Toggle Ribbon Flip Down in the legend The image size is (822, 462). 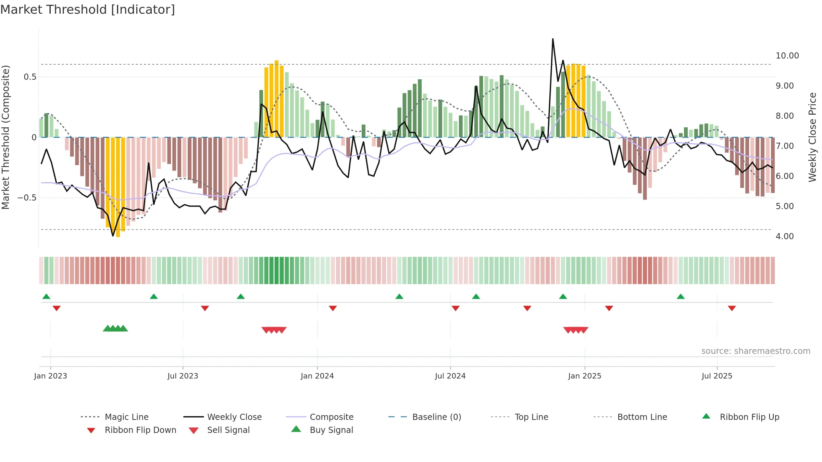pyautogui.click(x=132, y=430)
